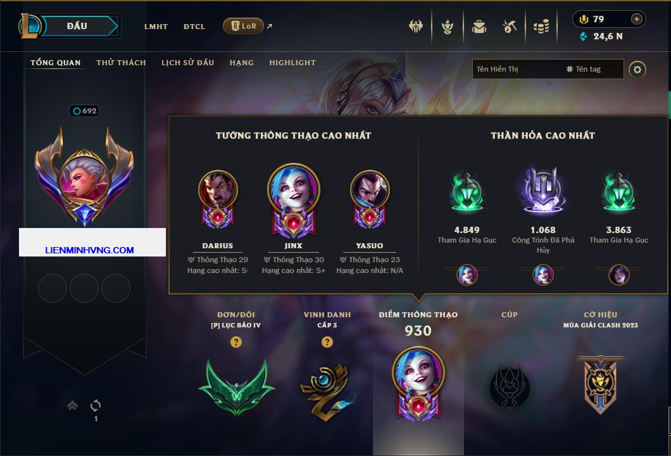Click the question mark under ĐƠN/ĐÔI
This screenshot has width=671, height=456.
[235, 341]
